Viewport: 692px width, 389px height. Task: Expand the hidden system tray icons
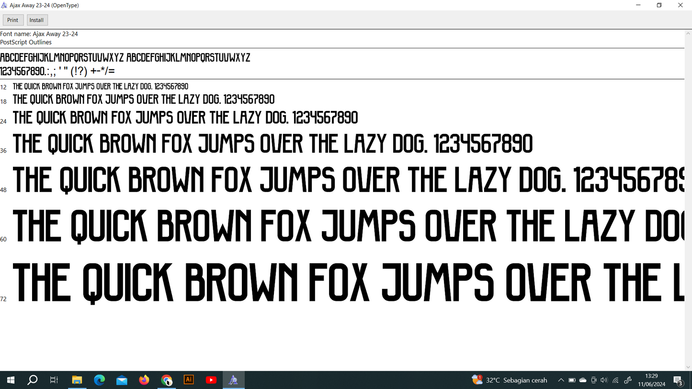pyautogui.click(x=561, y=380)
